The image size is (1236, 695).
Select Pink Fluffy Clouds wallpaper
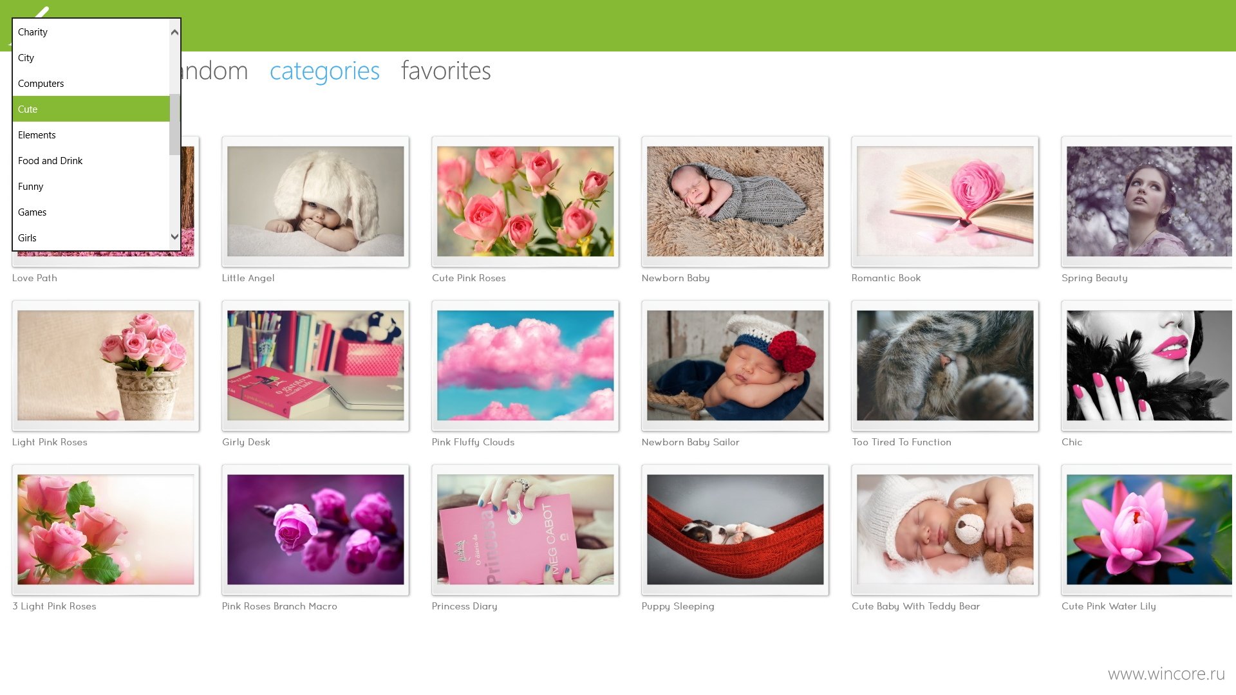coord(525,366)
